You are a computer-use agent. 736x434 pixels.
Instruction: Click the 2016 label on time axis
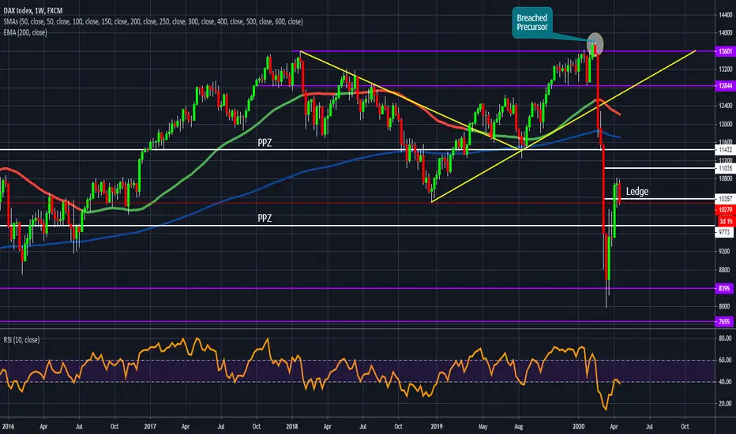8,426
